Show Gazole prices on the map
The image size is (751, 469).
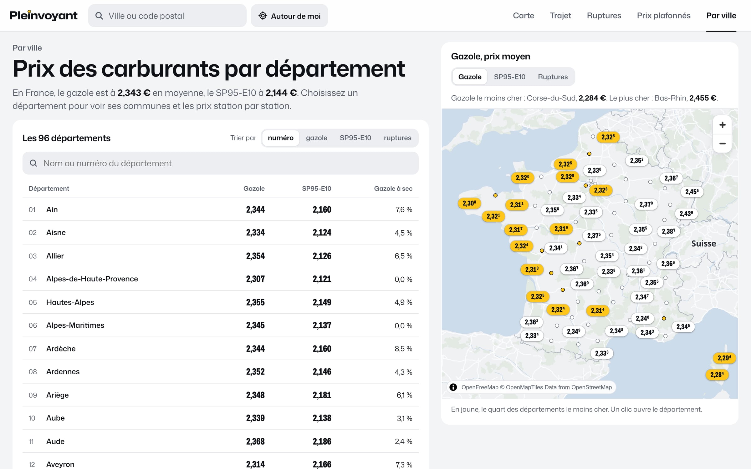point(470,77)
